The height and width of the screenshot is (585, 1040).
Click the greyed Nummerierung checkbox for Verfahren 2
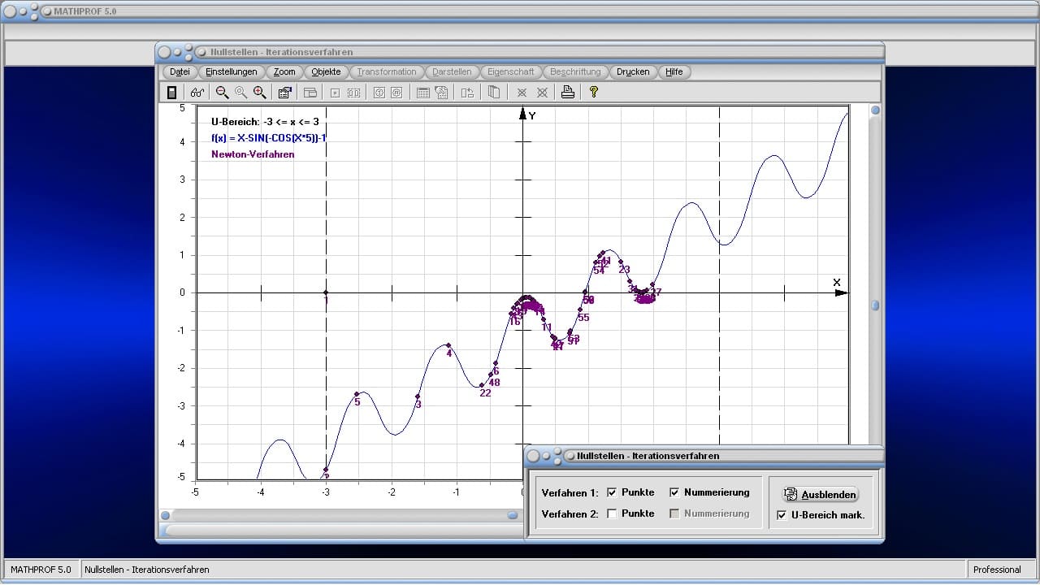[x=674, y=513]
